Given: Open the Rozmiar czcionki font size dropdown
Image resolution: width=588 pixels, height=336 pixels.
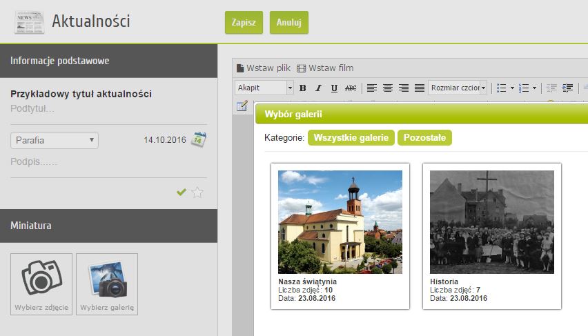Looking at the screenshot, I should pos(458,88).
